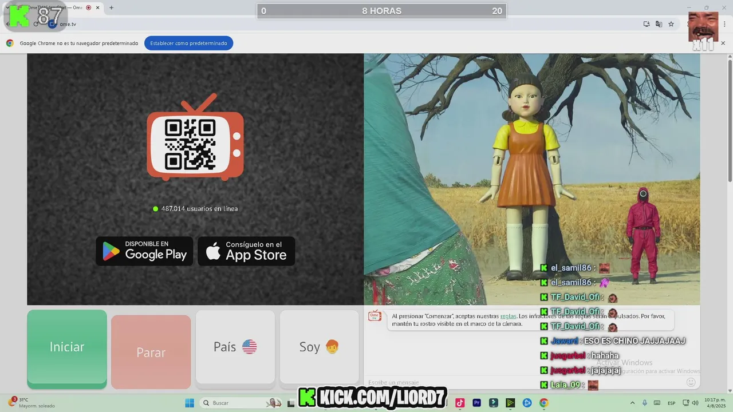Click the install/cast icon in address bar
Screen dimensions: 733x412
647,24
